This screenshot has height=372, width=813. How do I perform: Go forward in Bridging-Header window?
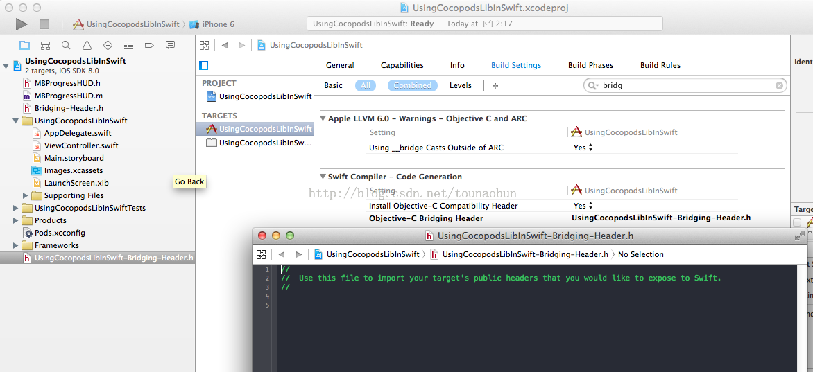pyautogui.click(x=299, y=254)
